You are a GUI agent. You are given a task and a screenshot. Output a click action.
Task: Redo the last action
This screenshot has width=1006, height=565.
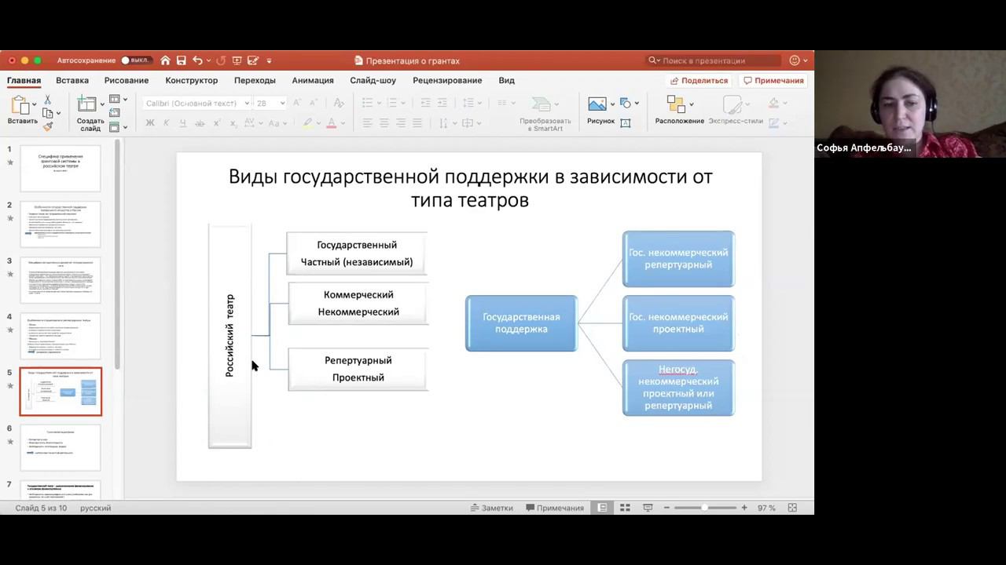coord(221,60)
